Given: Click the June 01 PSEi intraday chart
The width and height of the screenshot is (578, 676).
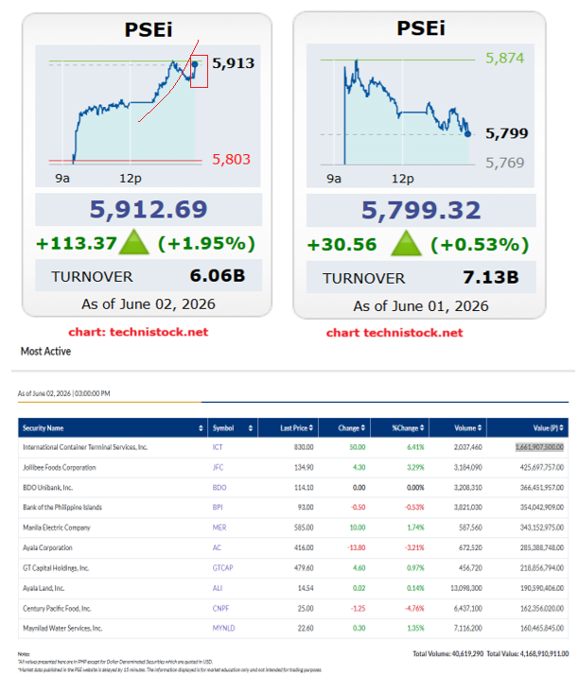Looking at the screenshot, I should click(x=420, y=115).
